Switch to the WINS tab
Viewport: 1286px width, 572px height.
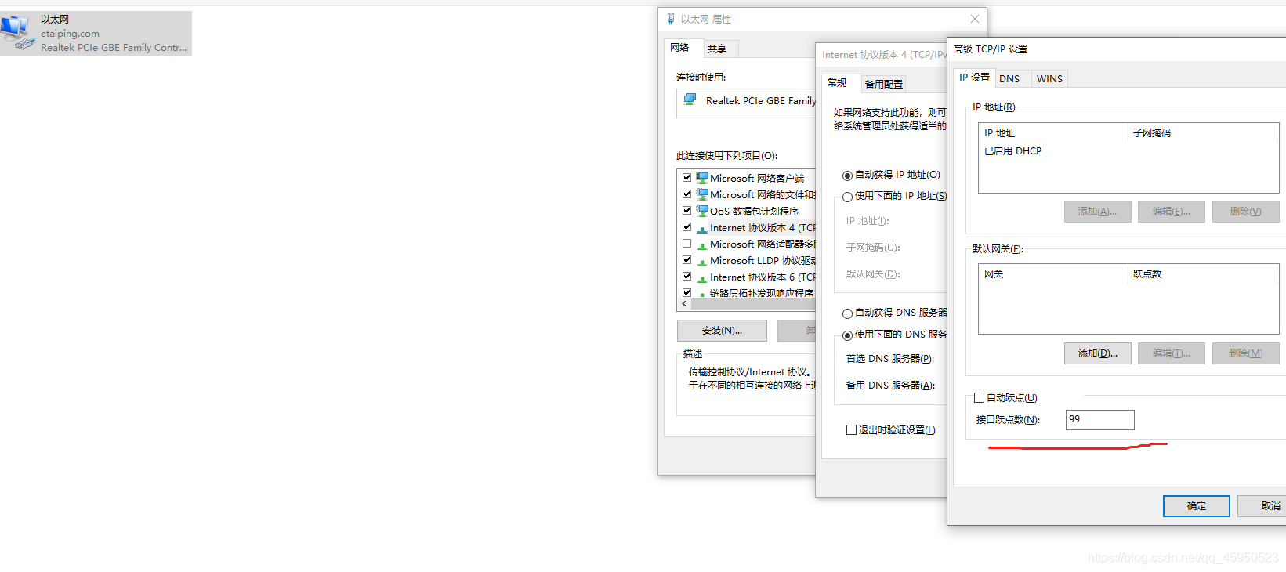coord(1049,78)
